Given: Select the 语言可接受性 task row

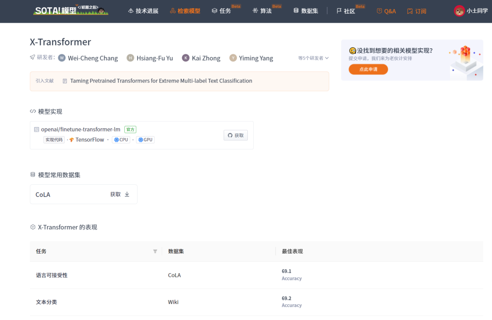Looking at the screenshot, I should coord(256,275).
